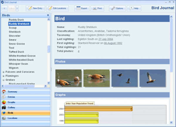
Task: Expand the Flamingos tree group
Action: pos(3,76)
